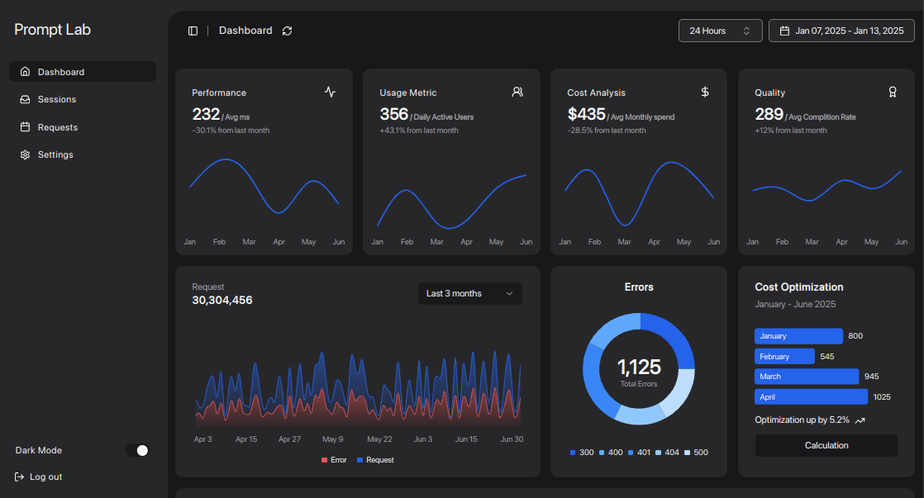Open the 24 Hours time range dropdown
Screen dimensions: 924x498
click(720, 30)
